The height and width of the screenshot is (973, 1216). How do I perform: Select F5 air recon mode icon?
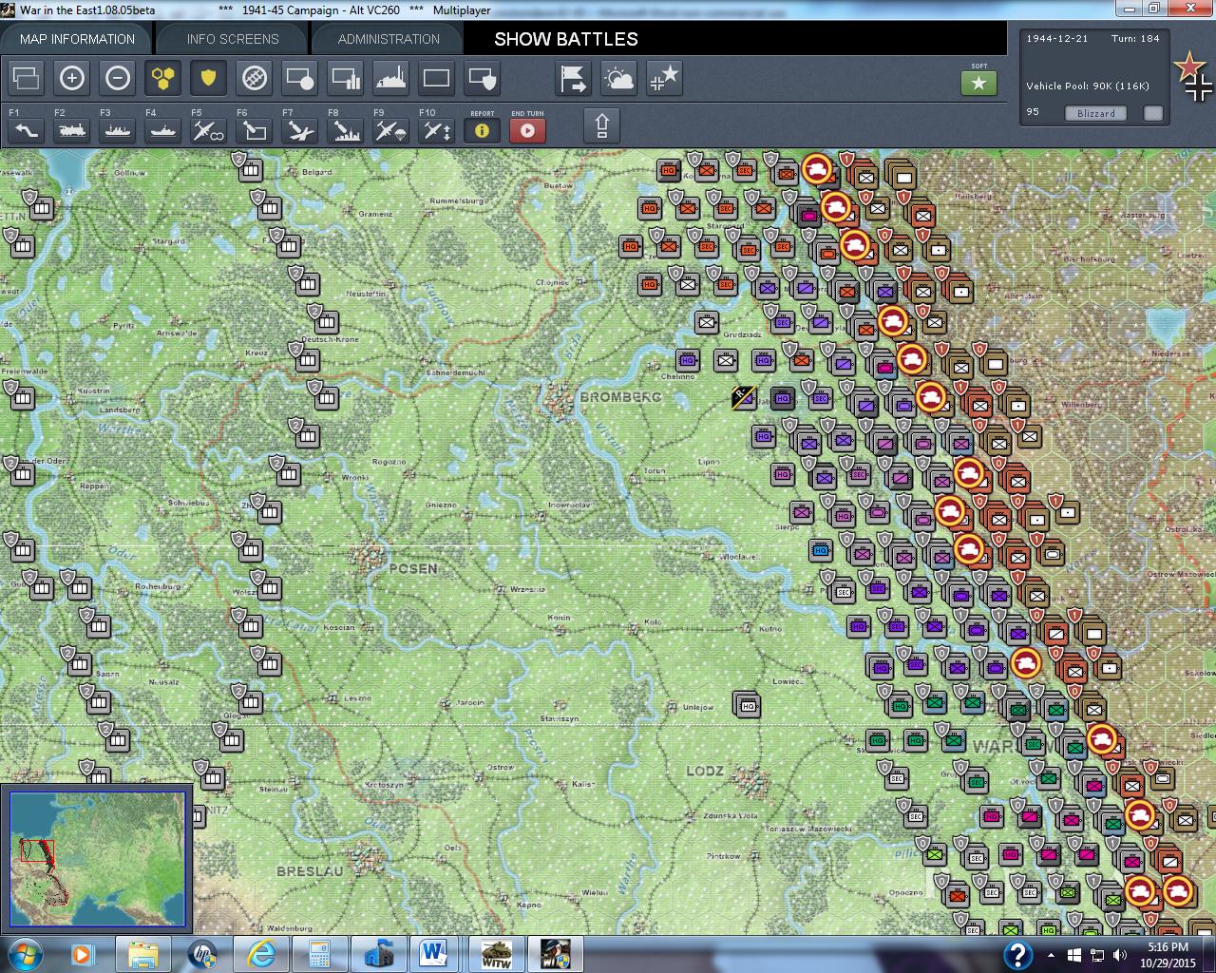[x=209, y=130]
